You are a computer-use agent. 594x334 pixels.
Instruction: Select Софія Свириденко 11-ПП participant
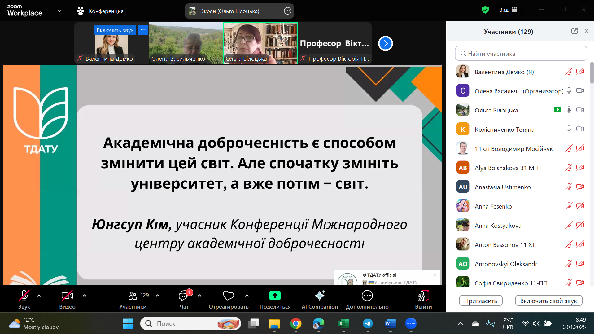pos(520,282)
